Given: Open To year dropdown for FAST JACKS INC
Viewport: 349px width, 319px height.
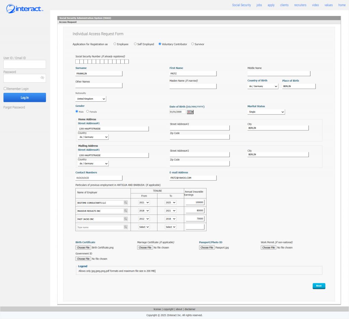Looking at the screenshot, I should click(x=171, y=219).
